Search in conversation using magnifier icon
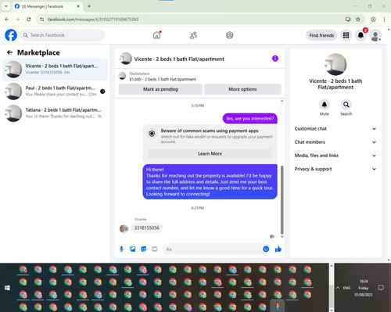391x312 pixels. (x=346, y=105)
